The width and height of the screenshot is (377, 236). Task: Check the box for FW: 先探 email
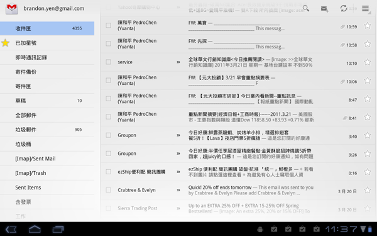(109, 43)
